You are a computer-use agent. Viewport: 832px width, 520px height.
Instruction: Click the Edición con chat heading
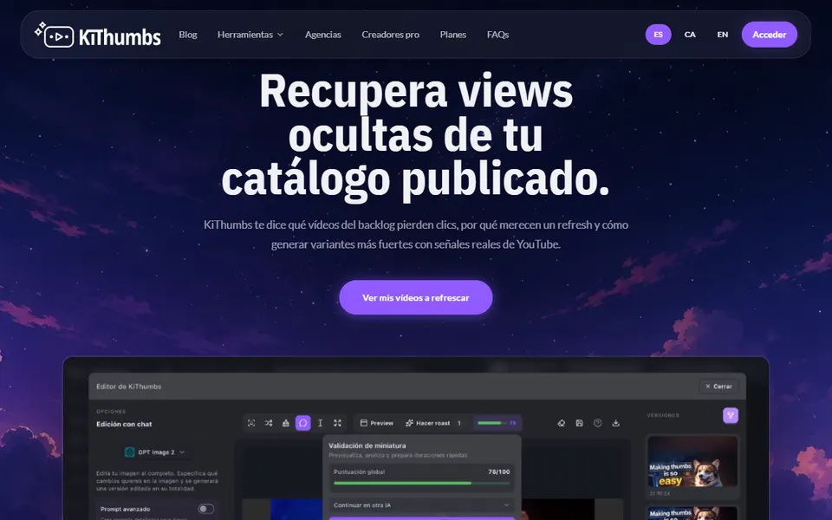(x=124, y=424)
